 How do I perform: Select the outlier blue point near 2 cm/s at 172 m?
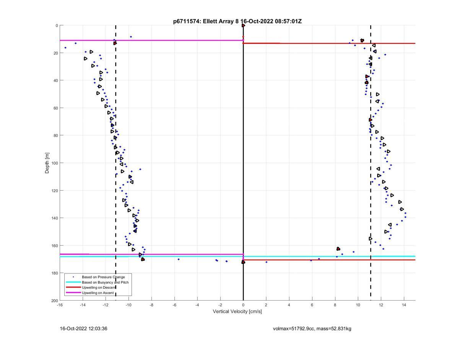coord(266,262)
